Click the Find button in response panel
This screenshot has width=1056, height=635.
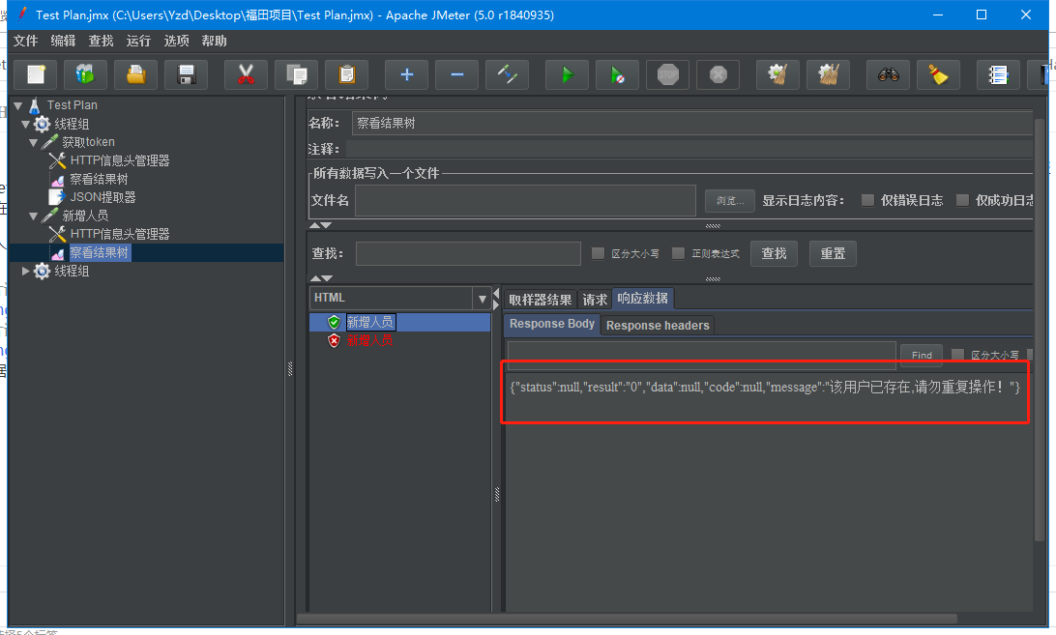922,355
